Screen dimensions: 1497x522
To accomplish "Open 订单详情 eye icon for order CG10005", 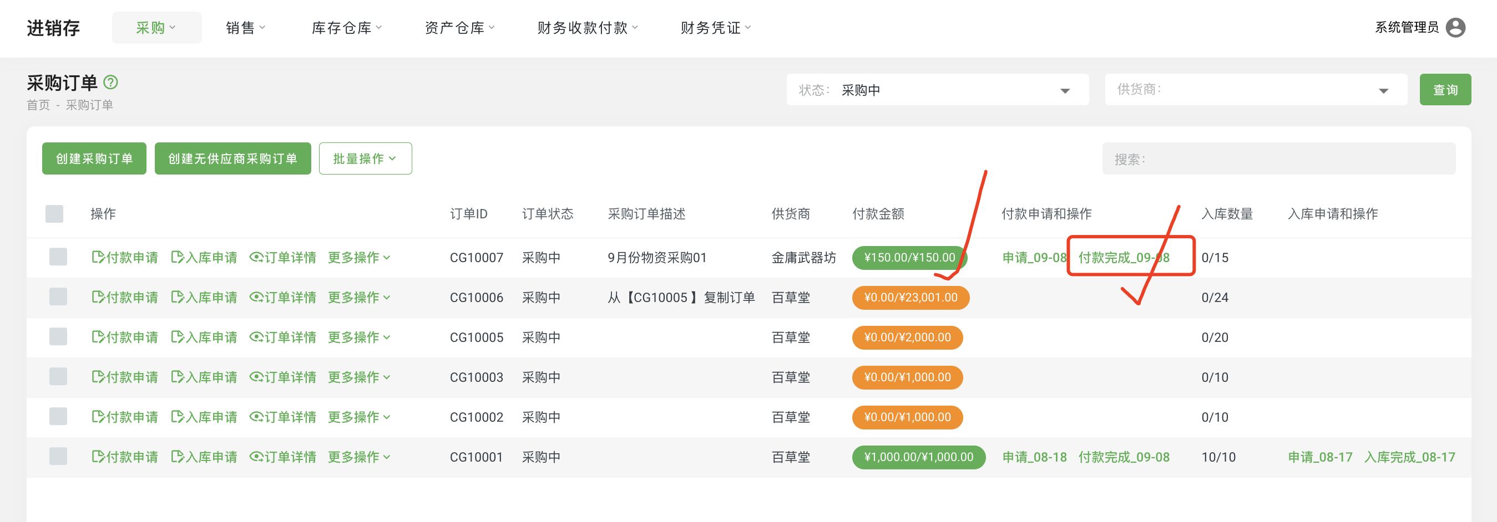I will (x=256, y=337).
